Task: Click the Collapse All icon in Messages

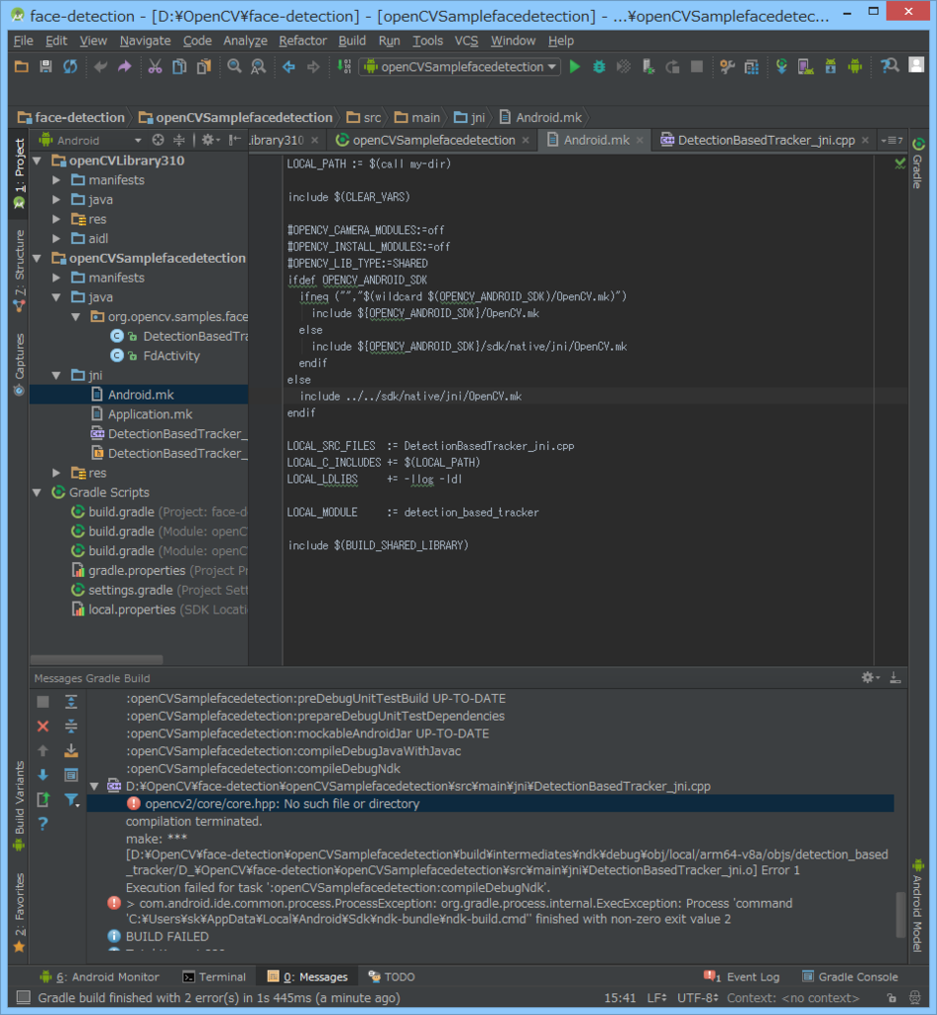Action: coord(71,727)
